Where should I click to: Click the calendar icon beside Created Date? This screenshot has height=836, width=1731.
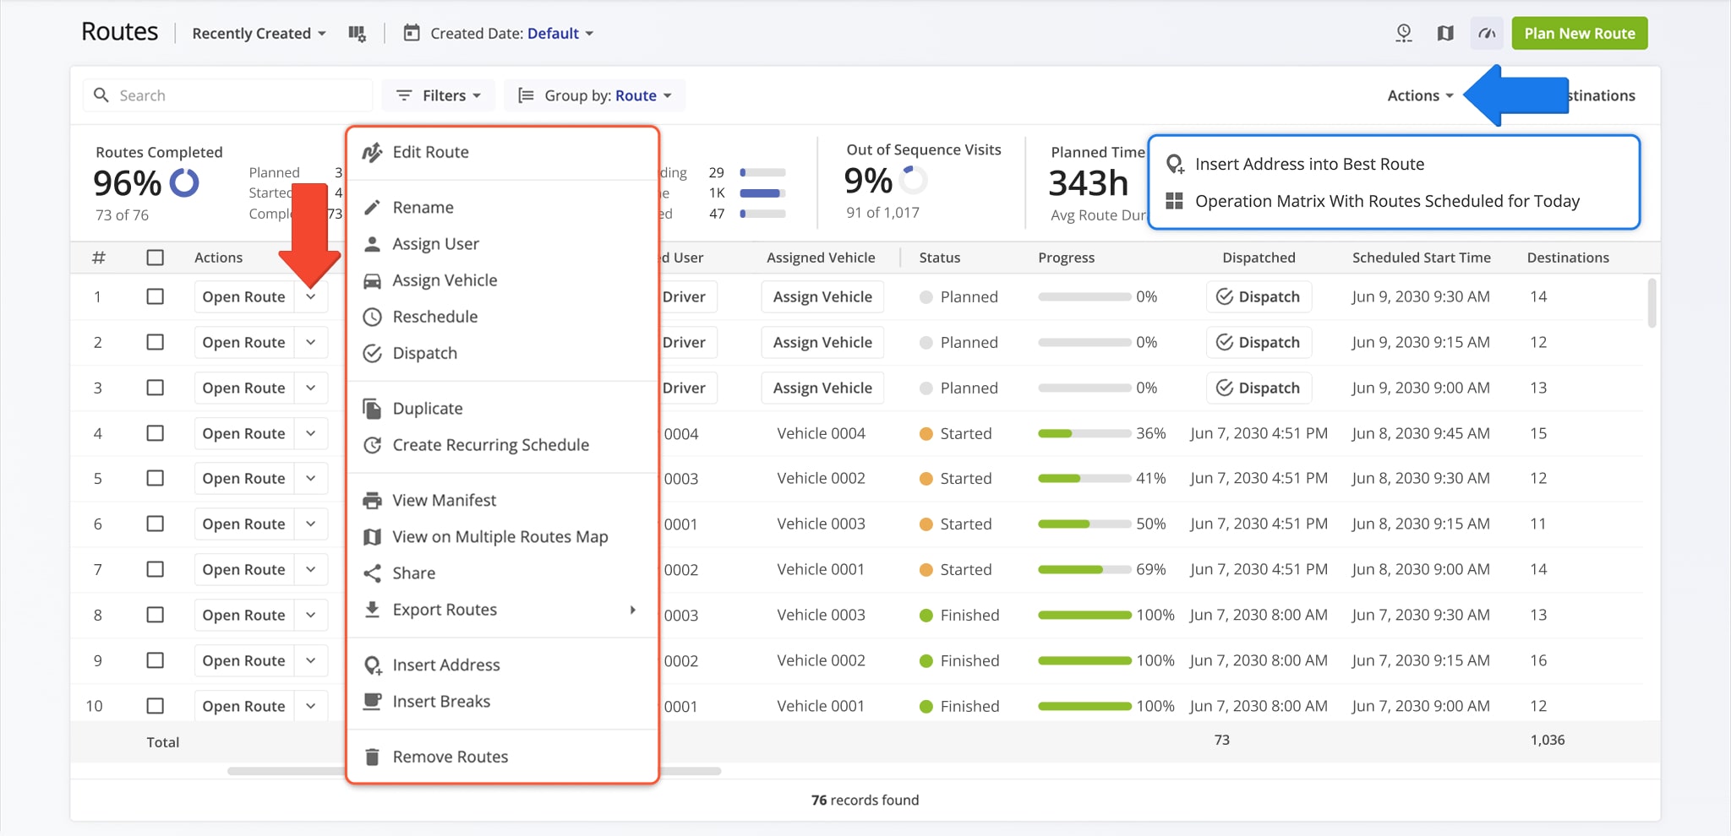pyautogui.click(x=412, y=33)
